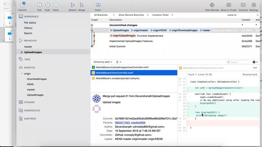Screen dimensions: 262x147
Task: Select the Initial Commit row
Action: (x=175, y=46)
